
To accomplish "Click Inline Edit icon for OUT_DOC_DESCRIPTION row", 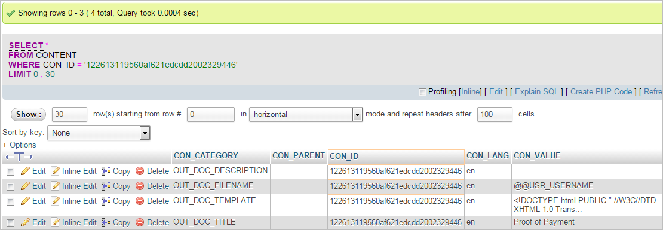I will pyautogui.click(x=55, y=171).
